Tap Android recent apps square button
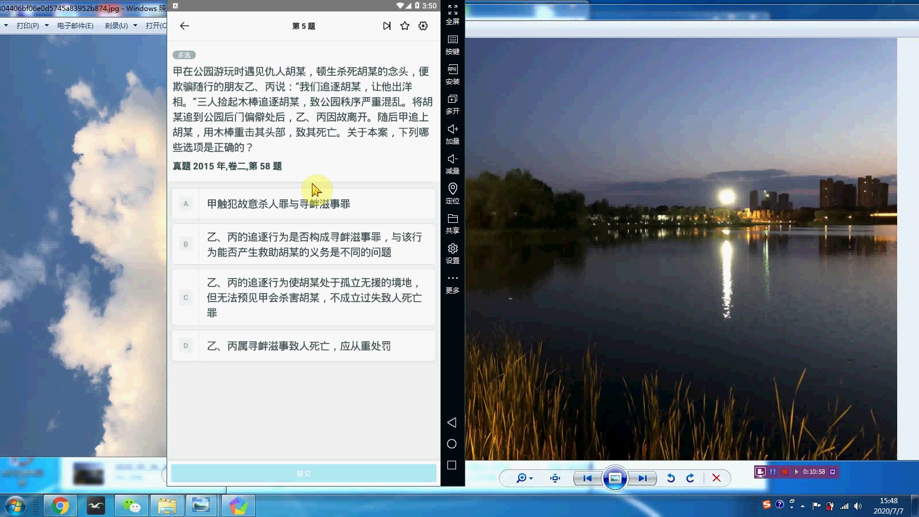919x517 pixels. [451, 465]
